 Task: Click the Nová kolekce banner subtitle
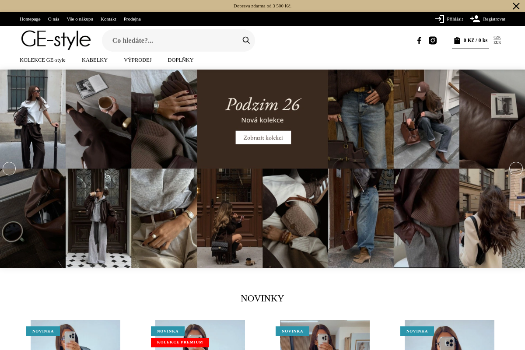262,120
